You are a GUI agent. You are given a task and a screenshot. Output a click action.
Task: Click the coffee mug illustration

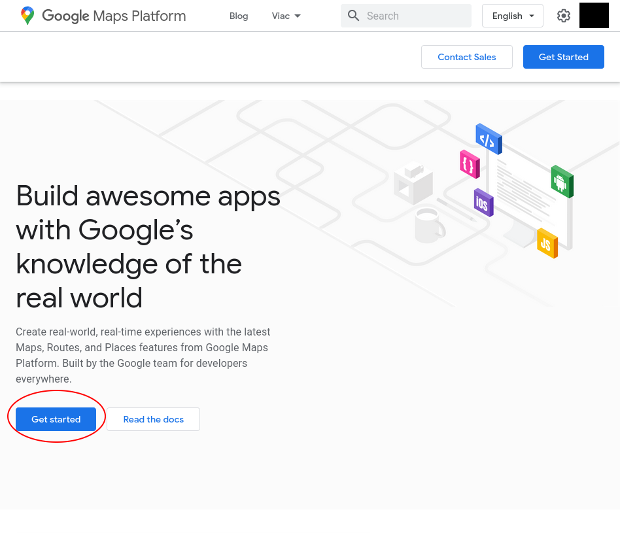(x=429, y=226)
